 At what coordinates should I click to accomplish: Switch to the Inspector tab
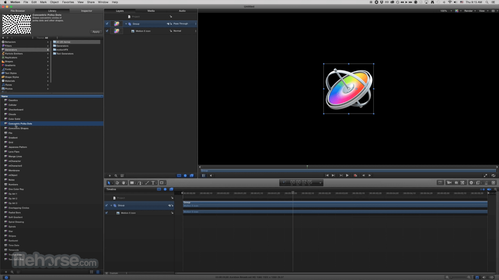tap(87, 11)
